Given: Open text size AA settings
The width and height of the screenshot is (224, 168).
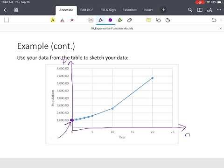Looking at the screenshot, I should click(210, 10).
